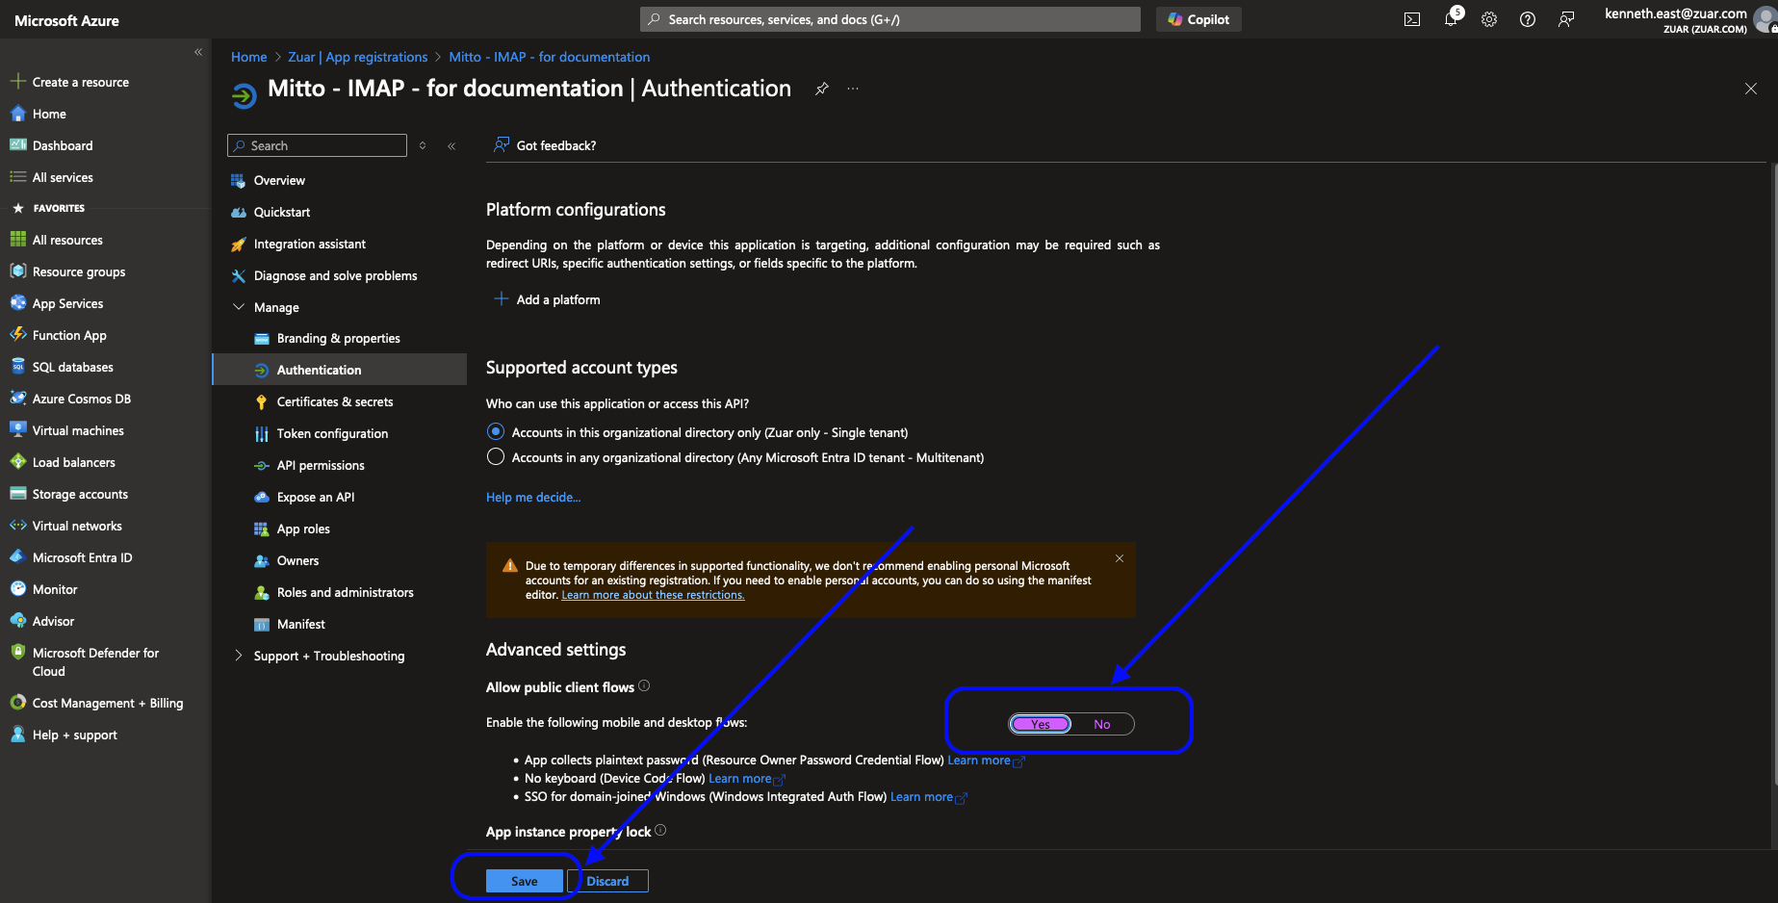
Task: Open Cloud Shell icon in top bar
Action: click(x=1412, y=19)
